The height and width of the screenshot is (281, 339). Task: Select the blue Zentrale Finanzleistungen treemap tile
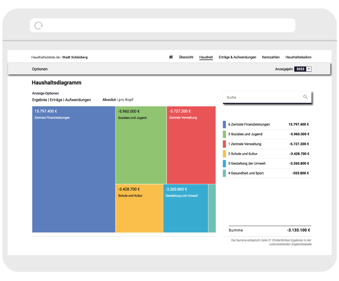coord(74,169)
